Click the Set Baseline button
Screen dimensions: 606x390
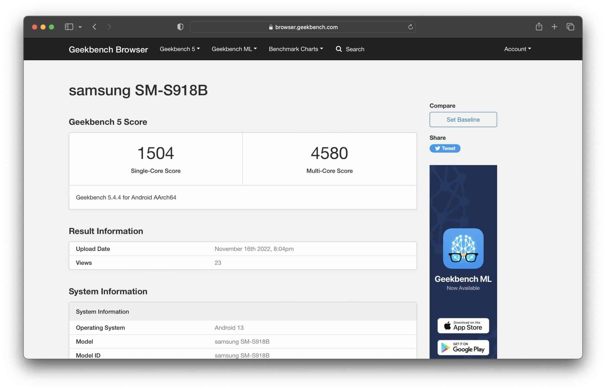[463, 120]
